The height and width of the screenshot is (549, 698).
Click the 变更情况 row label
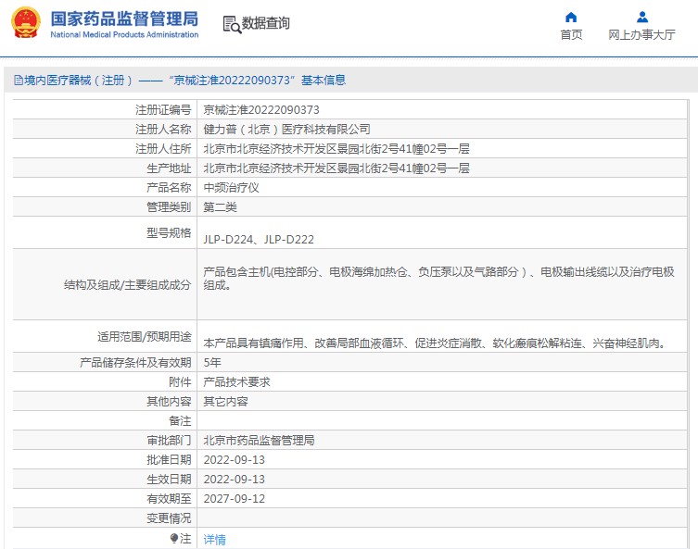[x=169, y=518]
